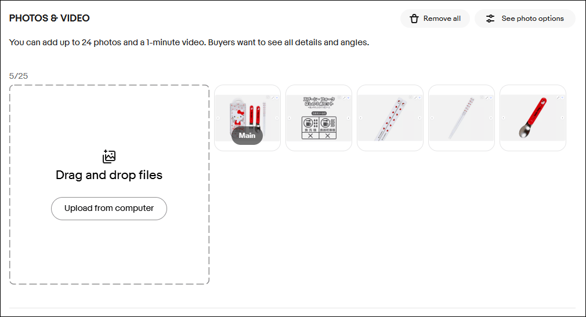Click left arrow on the Hello Kitty main photo
This screenshot has height=317, width=586.
coord(218,118)
